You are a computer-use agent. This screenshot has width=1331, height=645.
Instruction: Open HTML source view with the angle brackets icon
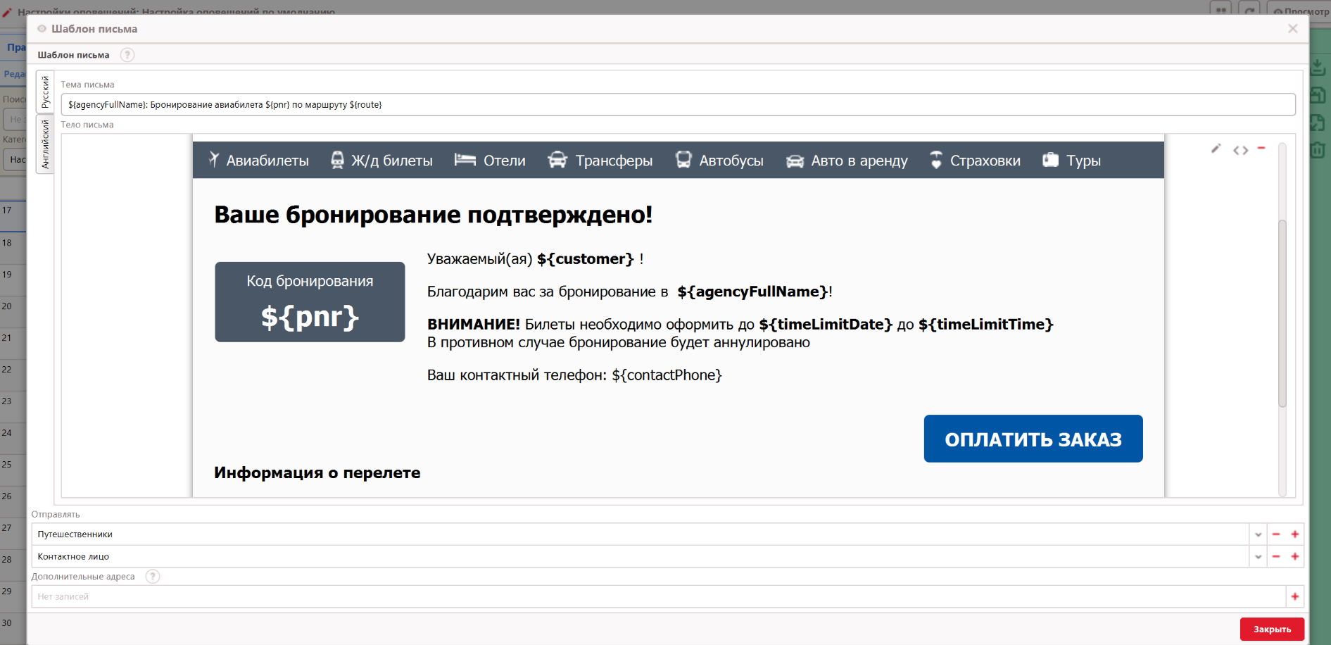[x=1240, y=150]
